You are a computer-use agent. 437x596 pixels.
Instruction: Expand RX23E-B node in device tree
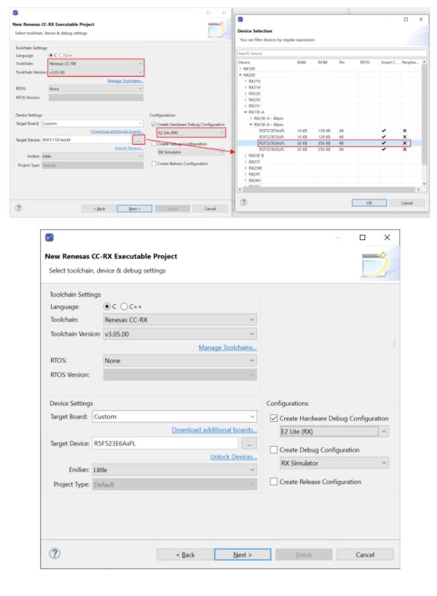click(x=246, y=155)
